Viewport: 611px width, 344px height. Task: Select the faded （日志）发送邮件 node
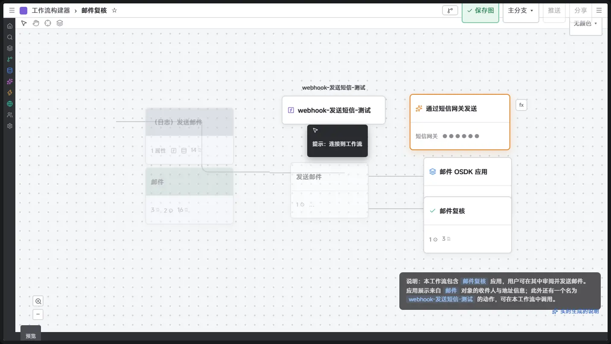pos(189,136)
